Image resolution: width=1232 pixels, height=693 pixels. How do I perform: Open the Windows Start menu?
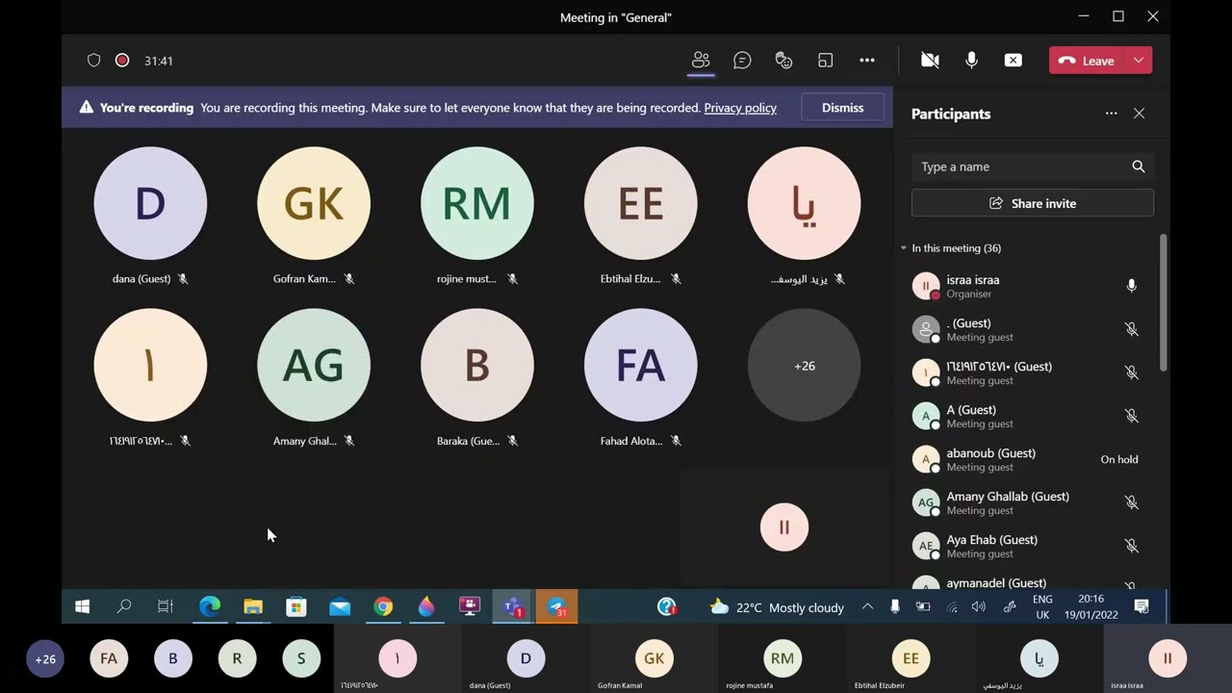click(x=82, y=606)
